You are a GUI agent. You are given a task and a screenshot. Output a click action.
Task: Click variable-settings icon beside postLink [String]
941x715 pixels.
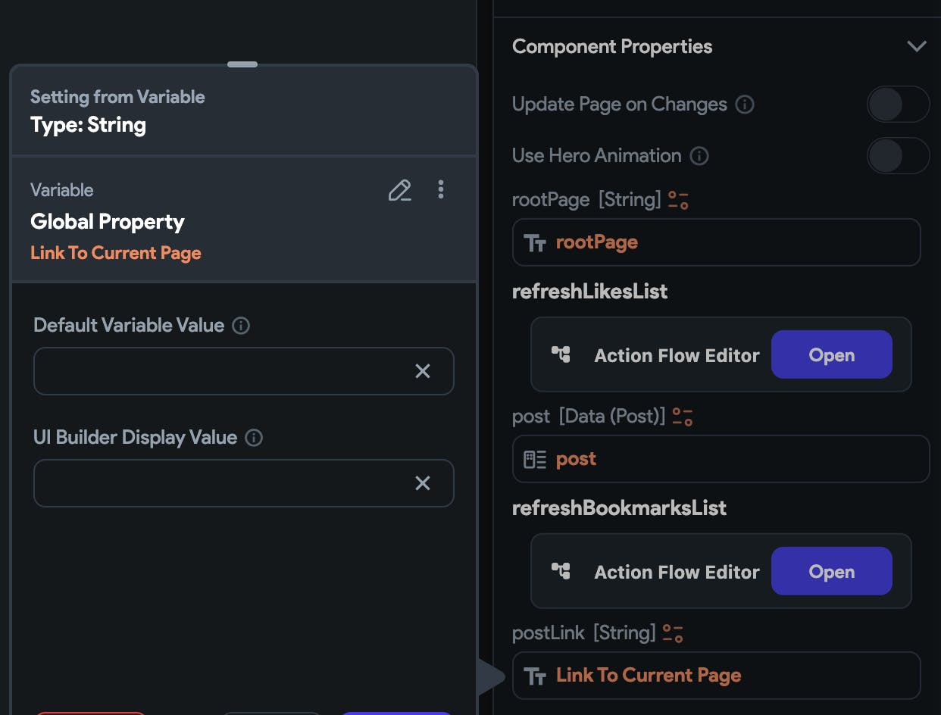pos(673,633)
